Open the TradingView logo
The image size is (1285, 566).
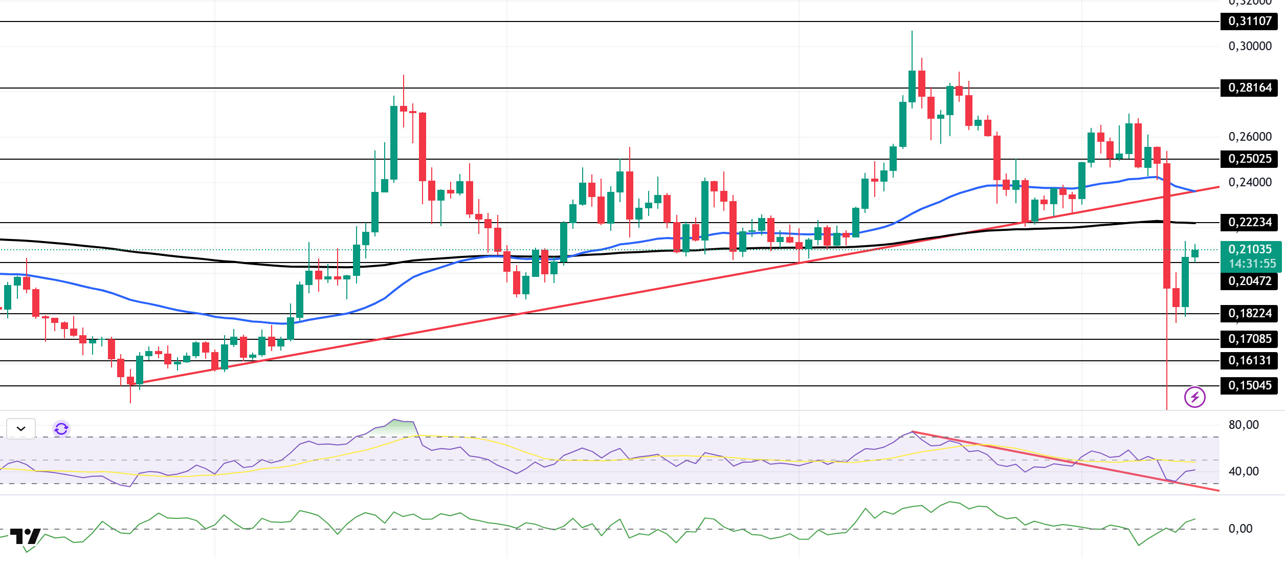[25, 536]
